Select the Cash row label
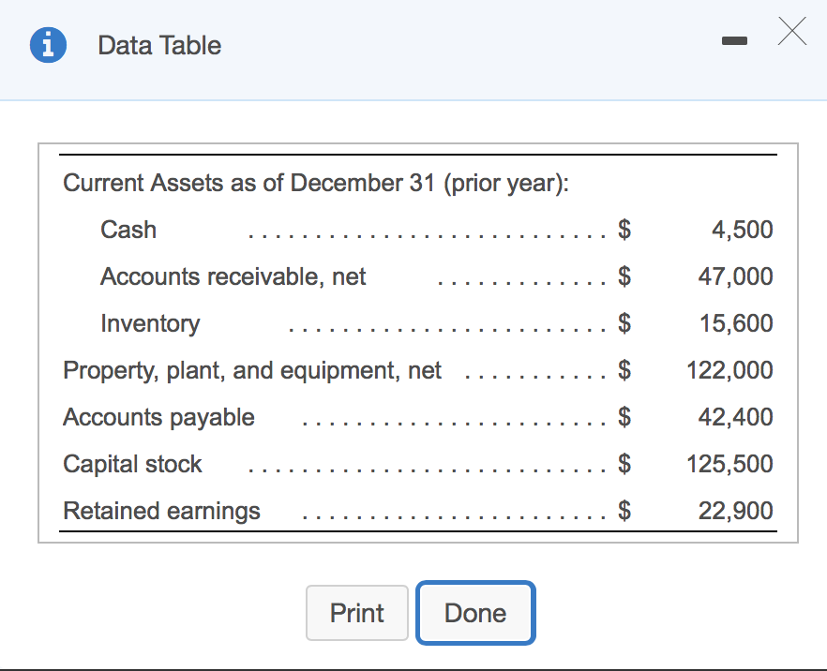Viewport: 827px width, 671px height. [128, 230]
